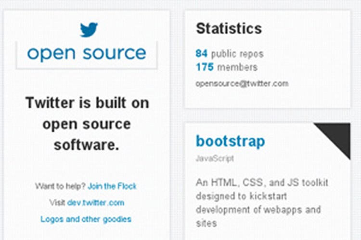Click the 'public repos' label
This screenshot has height=240, width=361.
(x=237, y=54)
